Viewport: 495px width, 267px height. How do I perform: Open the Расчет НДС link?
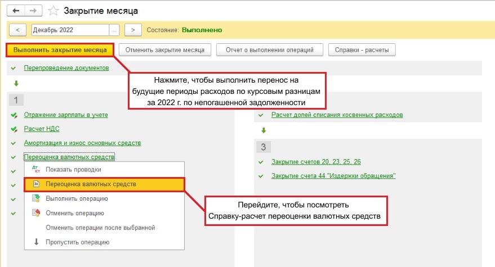(42, 129)
